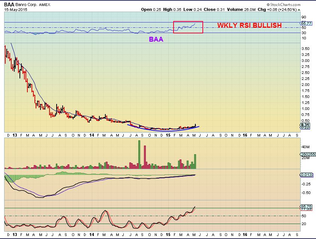Click the 'Volume 26.0M' value in the header

click(241, 9)
